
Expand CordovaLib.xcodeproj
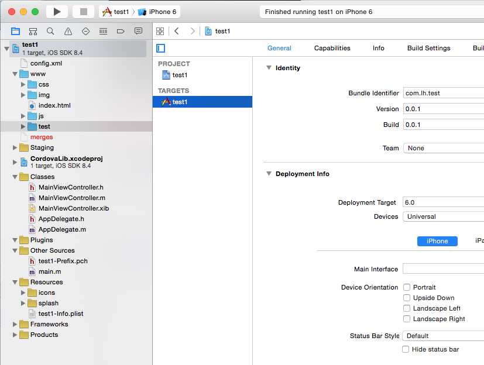pos(15,161)
